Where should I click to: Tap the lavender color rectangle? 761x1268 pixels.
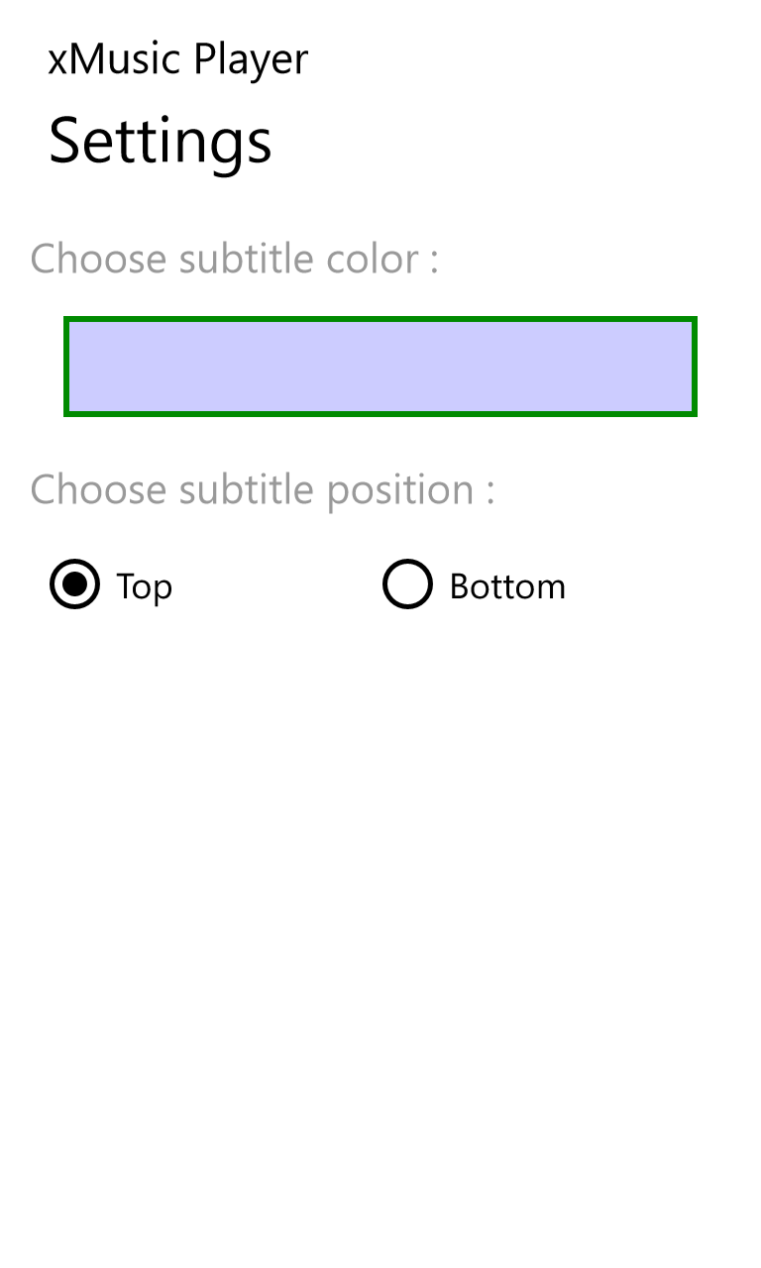(x=380, y=367)
